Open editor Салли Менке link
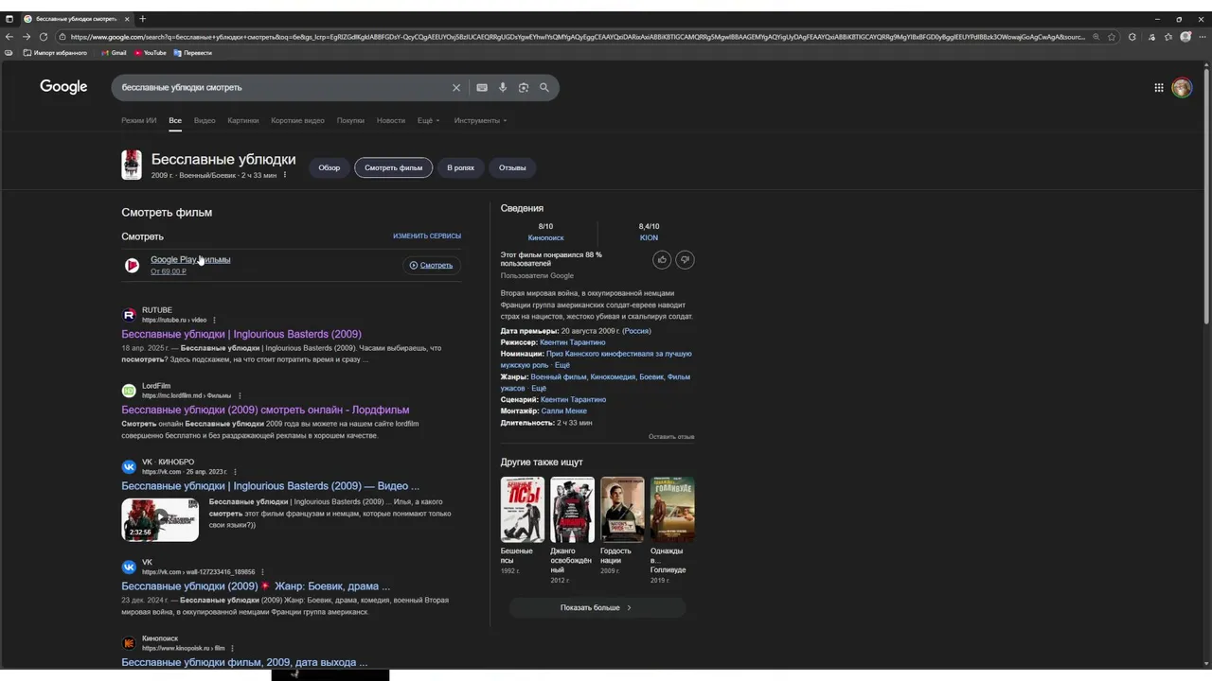Viewport: 1212px width, 681px height. click(563, 410)
